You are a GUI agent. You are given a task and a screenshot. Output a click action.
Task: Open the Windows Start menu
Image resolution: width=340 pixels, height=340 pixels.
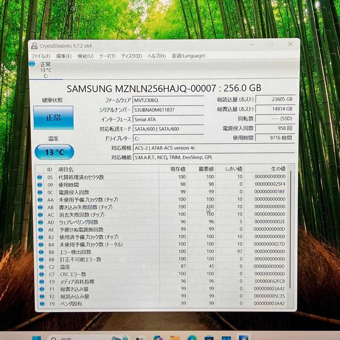tap(37, 338)
